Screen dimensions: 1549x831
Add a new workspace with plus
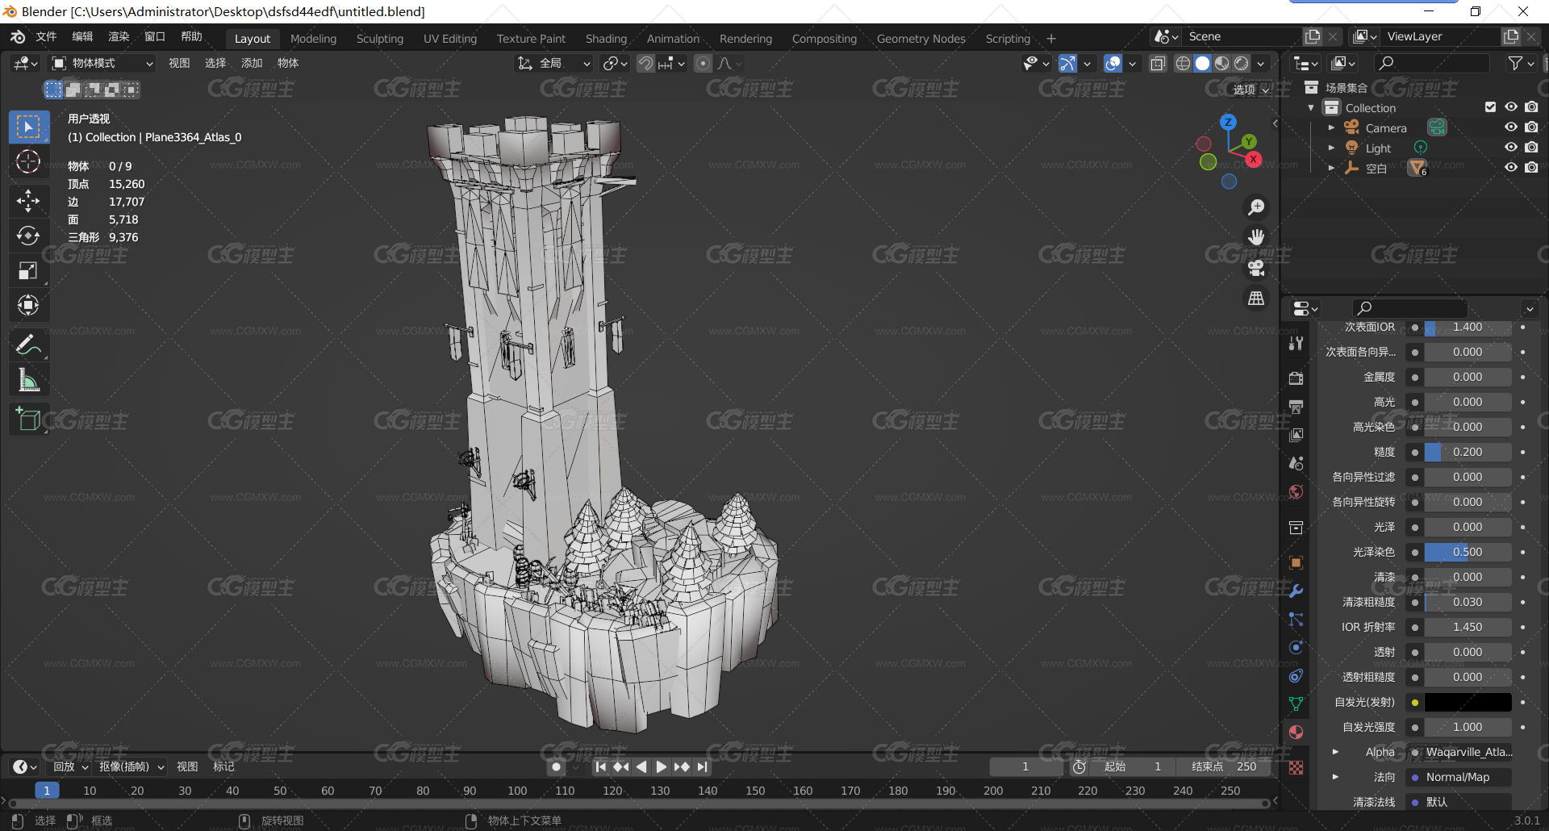[x=1051, y=39]
